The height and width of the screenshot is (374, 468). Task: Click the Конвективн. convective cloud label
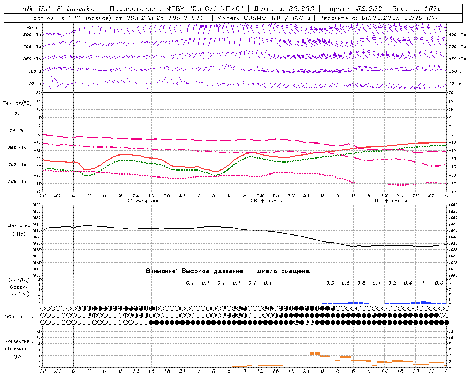pyautogui.click(x=19, y=341)
